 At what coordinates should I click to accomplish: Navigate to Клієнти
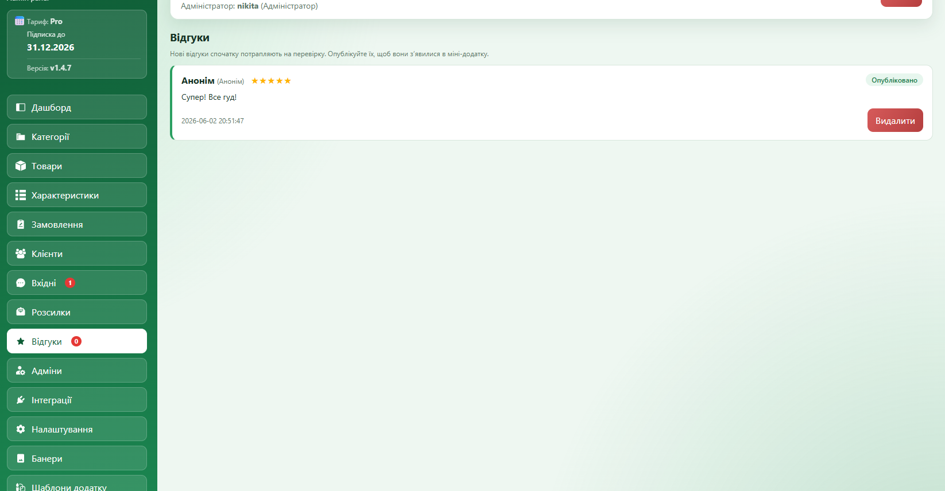pos(77,254)
